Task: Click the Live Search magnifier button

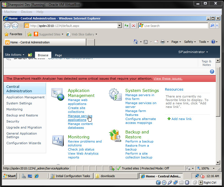Action: (212, 26)
